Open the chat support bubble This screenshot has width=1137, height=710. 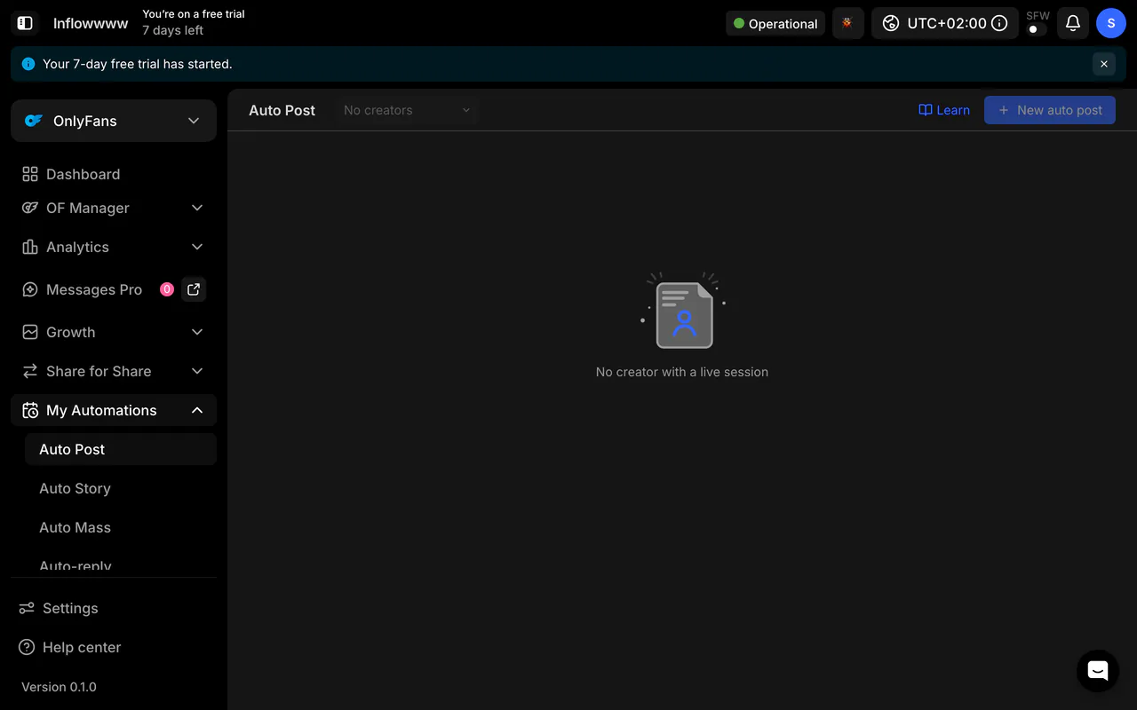click(x=1098, y=671)
